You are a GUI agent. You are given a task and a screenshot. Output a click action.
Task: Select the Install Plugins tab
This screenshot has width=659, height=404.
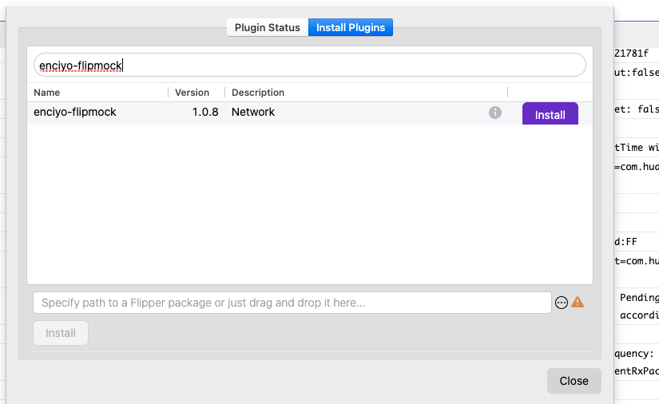351,27
